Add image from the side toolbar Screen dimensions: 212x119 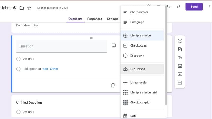coord(180,66)
